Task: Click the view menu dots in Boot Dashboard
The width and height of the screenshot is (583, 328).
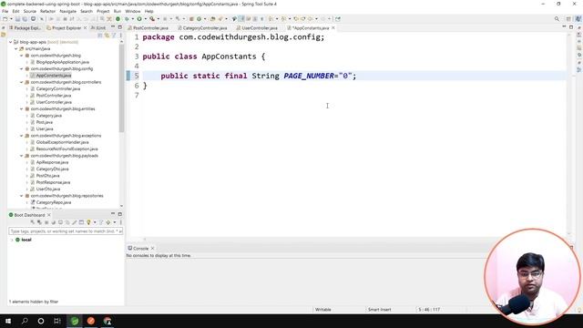Action: pos(121,222)
